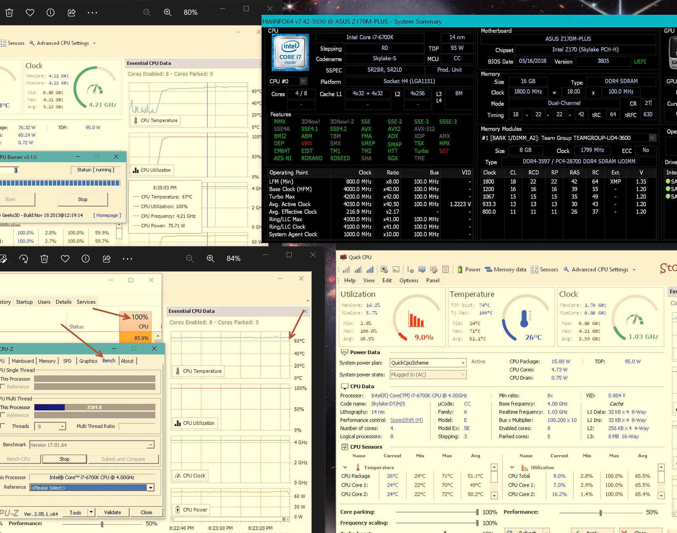Open file info in the 80% photo viewer
This screenshot has height=533, width=677.
tap(51, 13)
